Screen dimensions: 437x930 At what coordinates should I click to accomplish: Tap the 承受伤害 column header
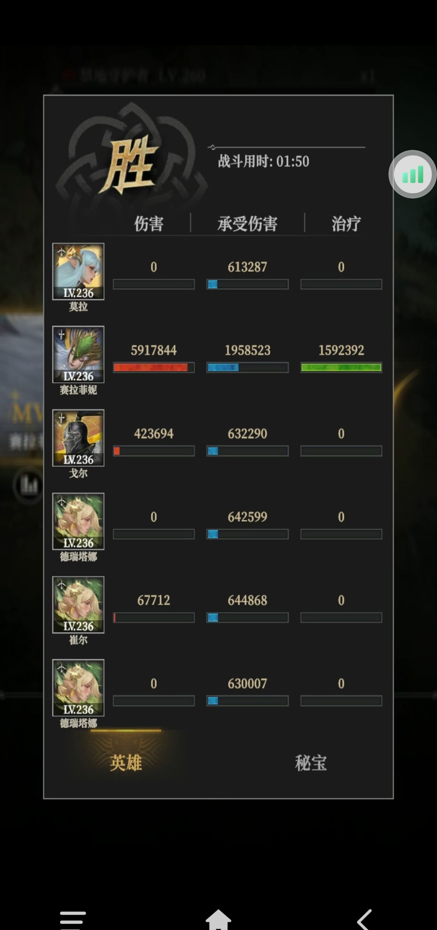248,223
